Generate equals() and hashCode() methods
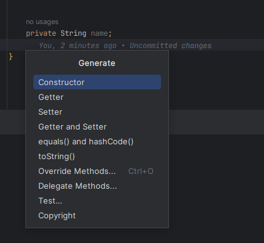The height and width of the screenshot is (243, 264). (97, 141)
